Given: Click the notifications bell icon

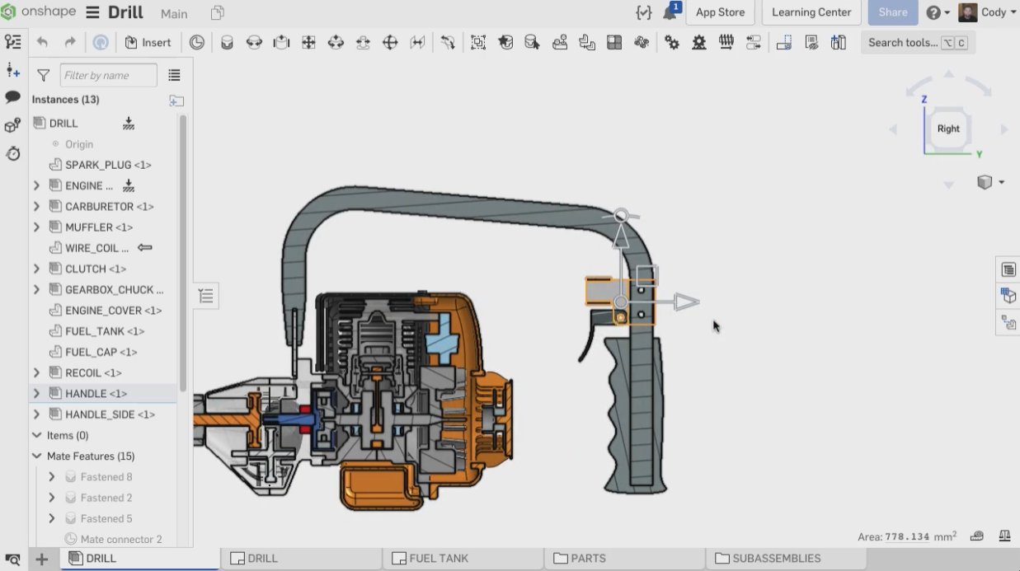Looking at the screenshot, I should [670, 12].
